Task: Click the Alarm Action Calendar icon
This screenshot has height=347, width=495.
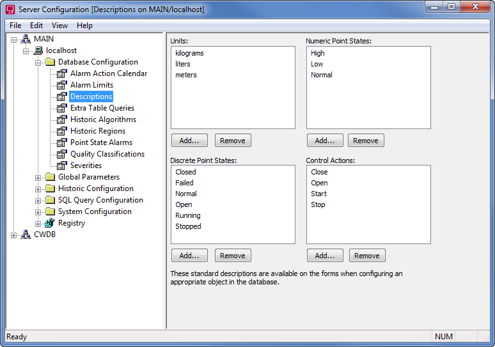Action: click(x=62, y=73)
